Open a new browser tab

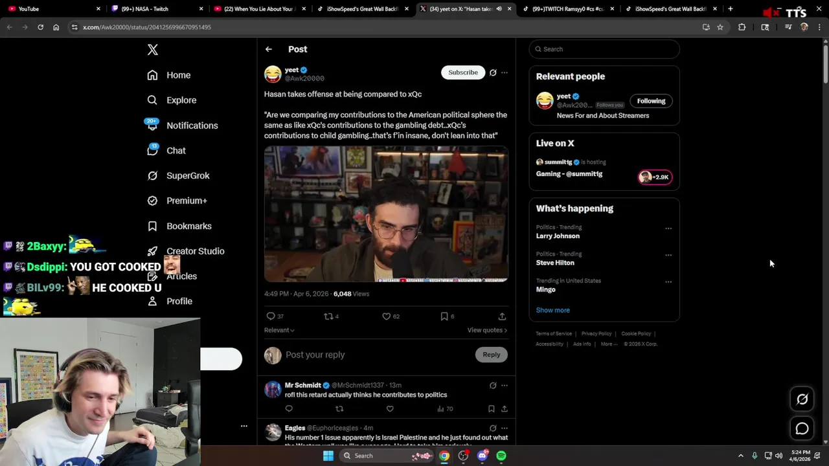pyautogui.click(x=730, y=9)
